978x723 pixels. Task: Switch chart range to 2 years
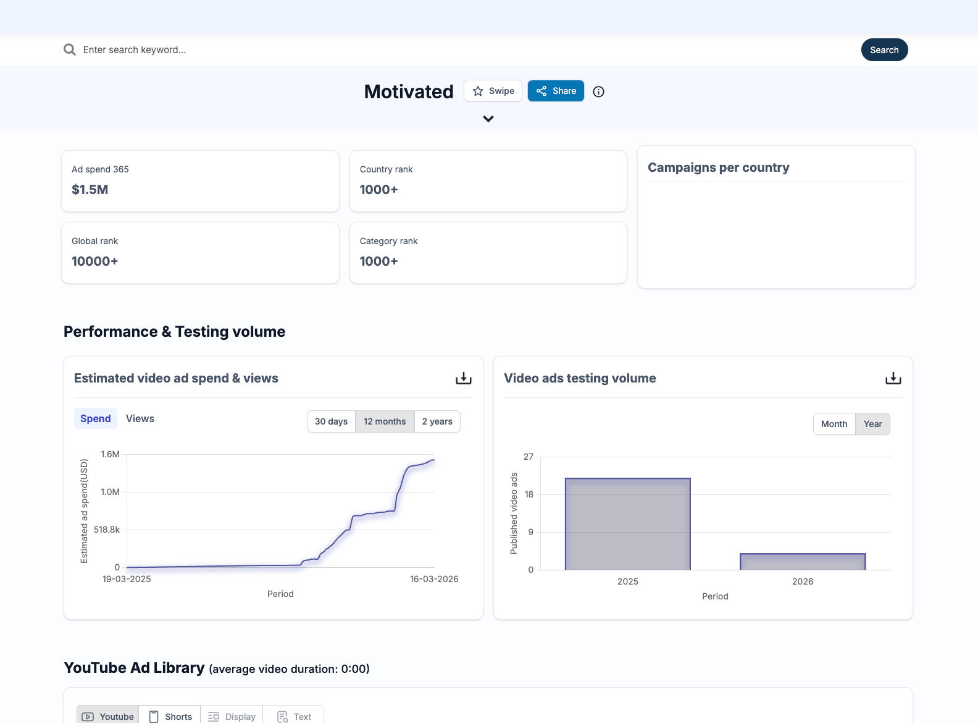click(437, 421)
